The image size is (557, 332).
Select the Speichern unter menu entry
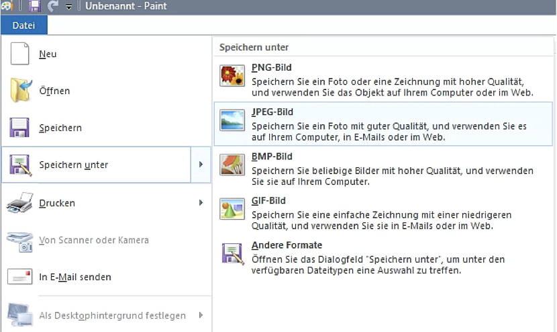coord(74,165)
